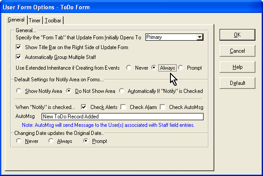Toggle Show Title Bar on Right Side checkbox
The image size is (263, 176).
pyautogui.click(x=19, y=47)
